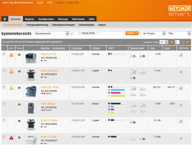Screen dimensions: 192x161
Task: Click the page number field
Action: tap(177, 42)
